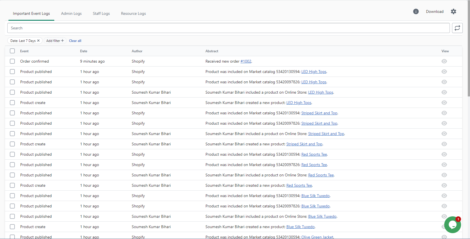Check the Order confirmed row checkbox
Screen dimensions: 470x239
(x=12, y=61)
